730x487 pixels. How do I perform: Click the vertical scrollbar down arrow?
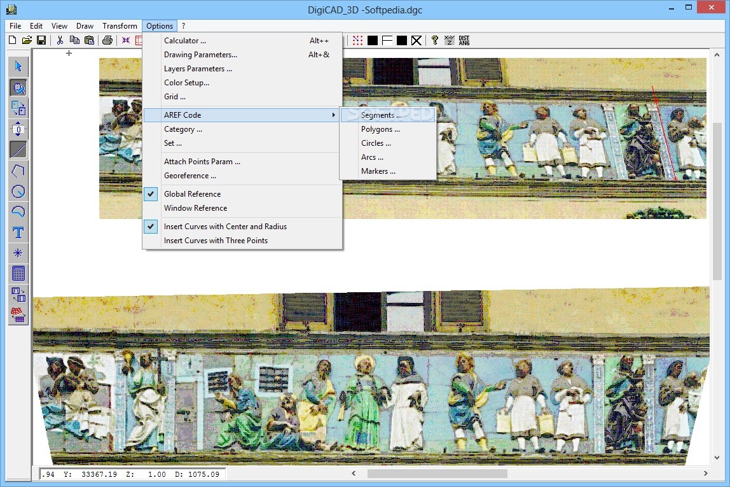pyautogui.click(x=717, y=458)
